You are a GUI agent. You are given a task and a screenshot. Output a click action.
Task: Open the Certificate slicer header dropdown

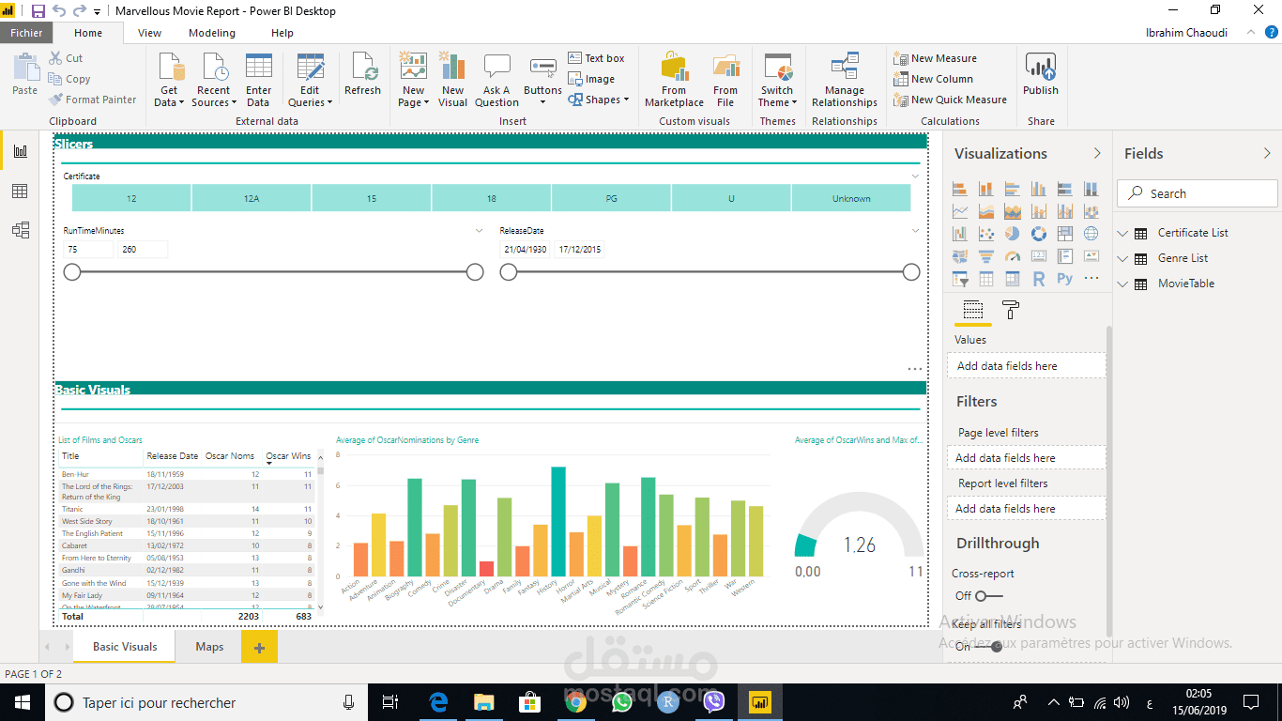915,176
